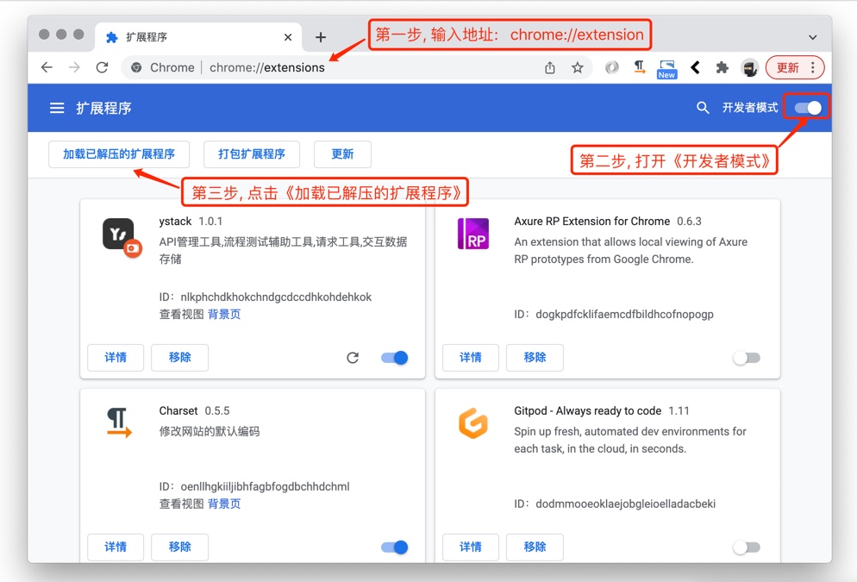Click the black chevron extension toolbar icon
Image resolution: width=857 pixels, height=582 pixels.
click(x=695, y=67)
